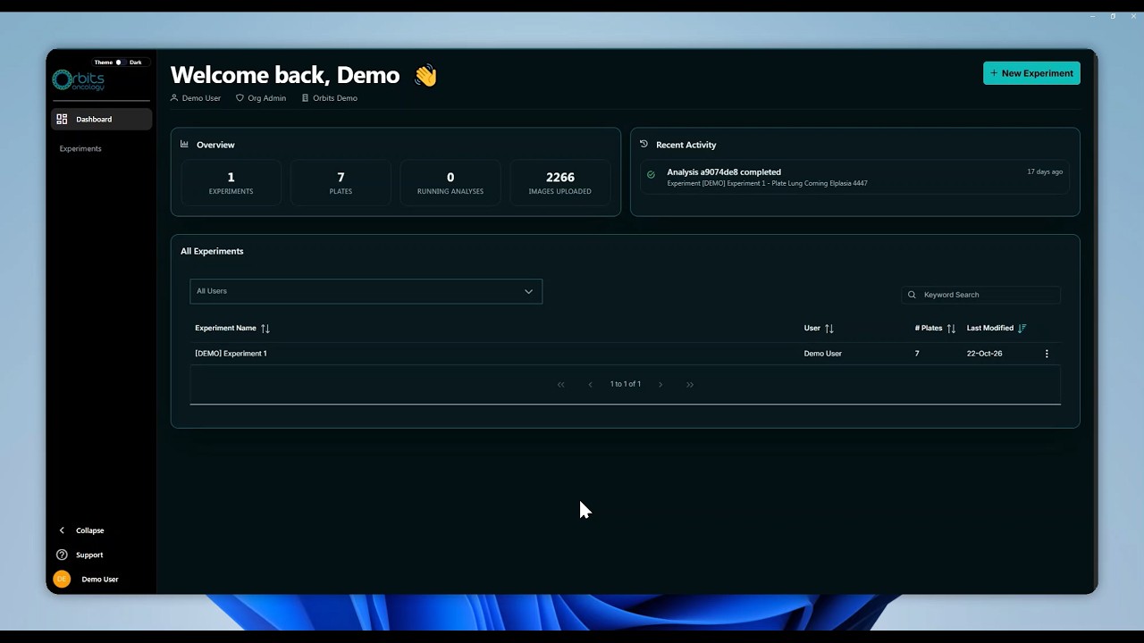The width and height of the screenshot is (1144, 643).
Task: Open the three-dot menu for Experiment 1
Action: tap(1047, 354)
